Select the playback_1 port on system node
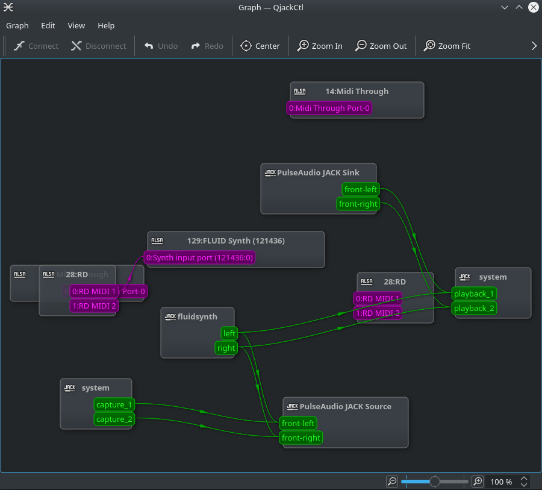The height and width of the screenshot is (490, 542). (474, 294)
